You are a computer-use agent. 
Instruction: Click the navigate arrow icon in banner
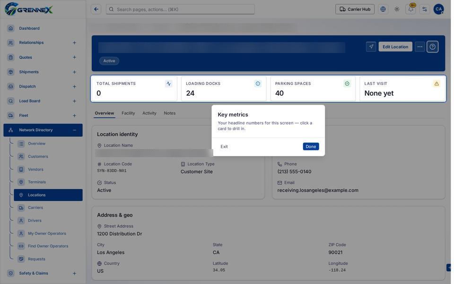(371, 47)
